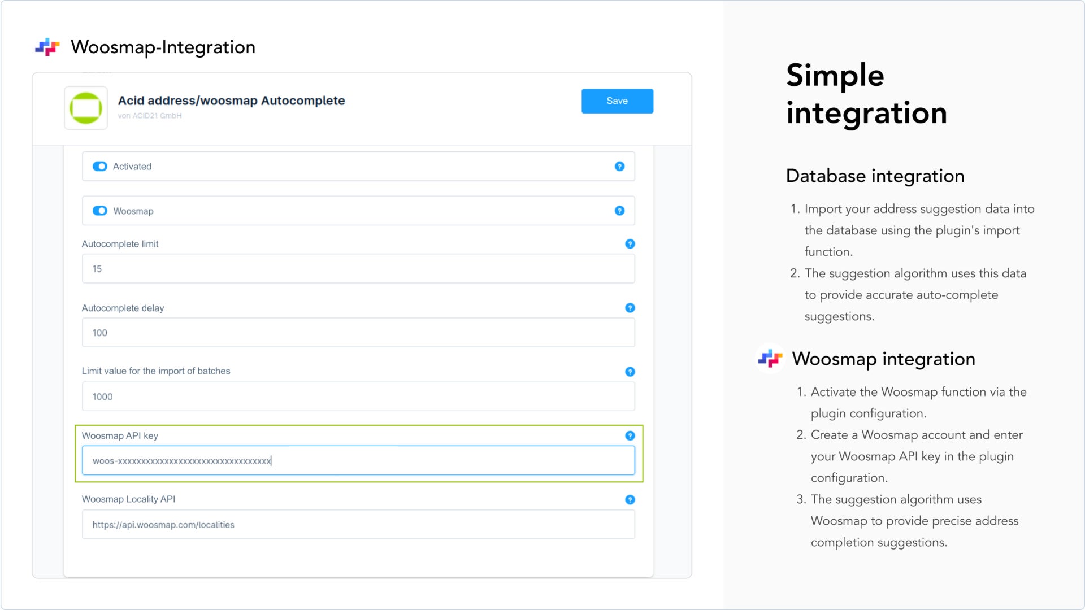
Task: Click into the Woosmap API key field
Action: click(x=358, y=460)
